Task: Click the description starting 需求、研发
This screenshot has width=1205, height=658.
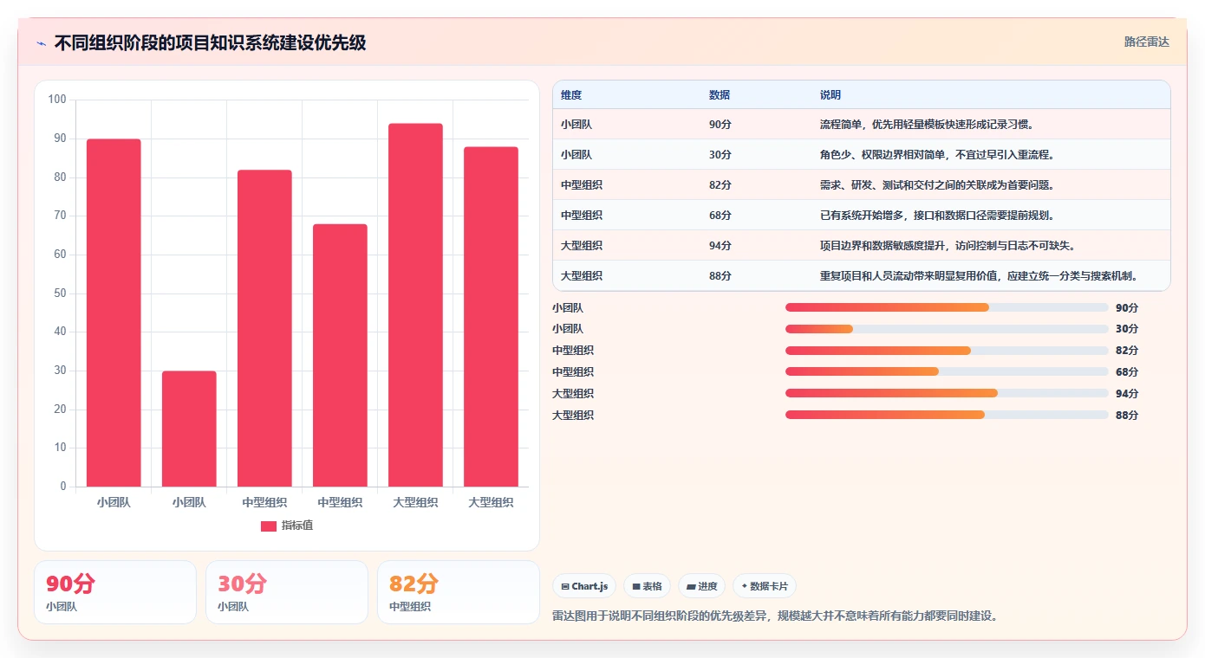Action: (937, 185)
